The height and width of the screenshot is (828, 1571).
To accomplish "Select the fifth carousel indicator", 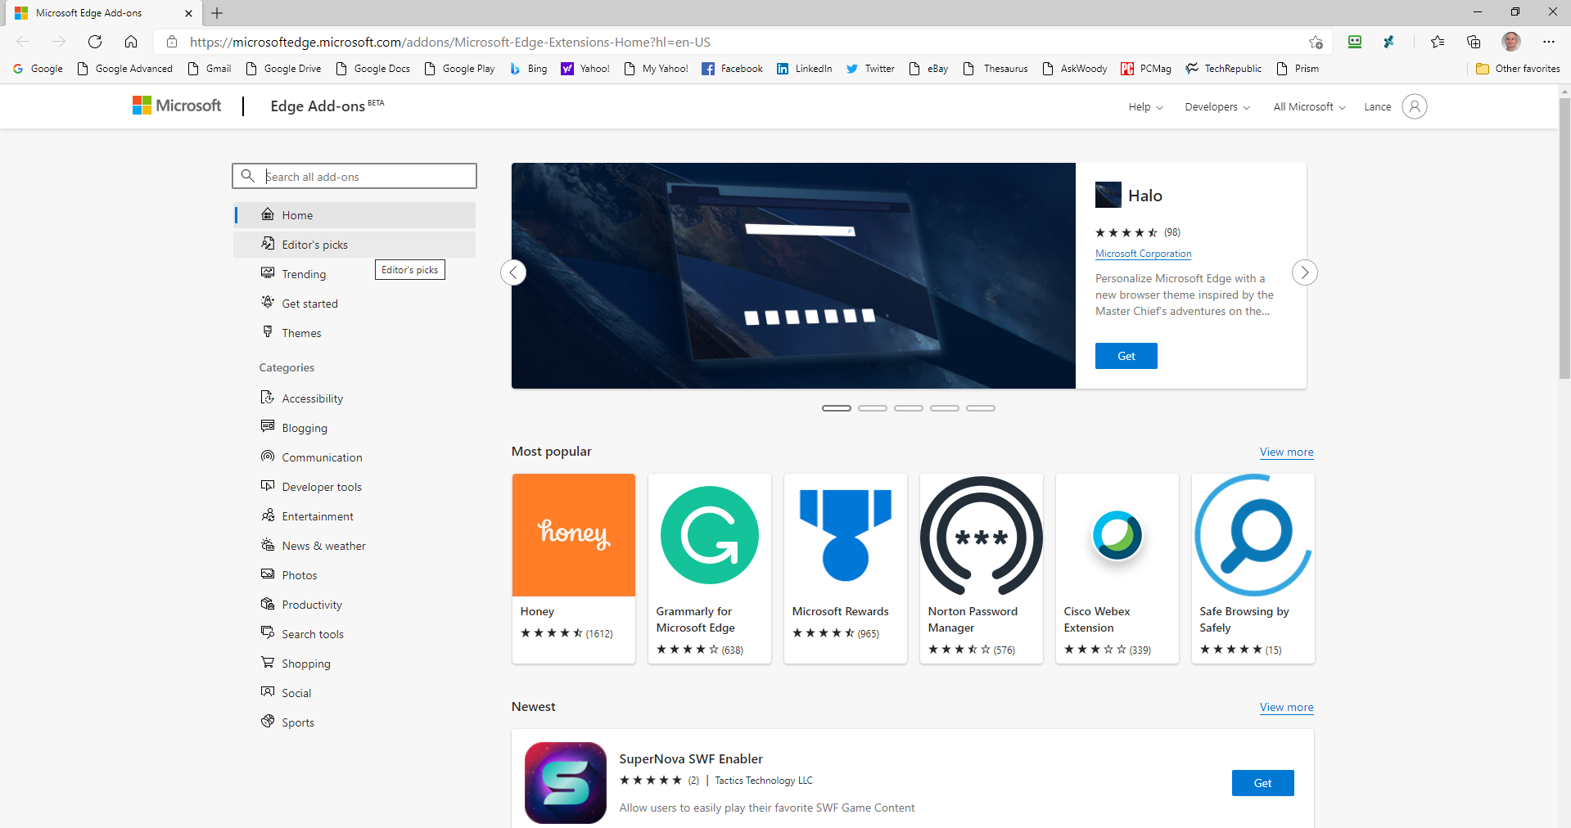I will tap(981, 407).
